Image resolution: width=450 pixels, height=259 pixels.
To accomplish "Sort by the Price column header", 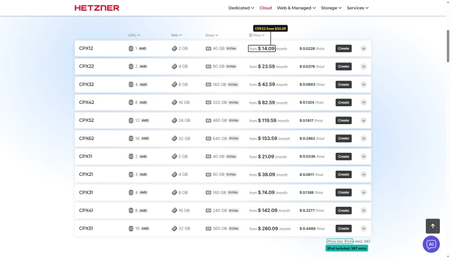I will click(259, 35).
